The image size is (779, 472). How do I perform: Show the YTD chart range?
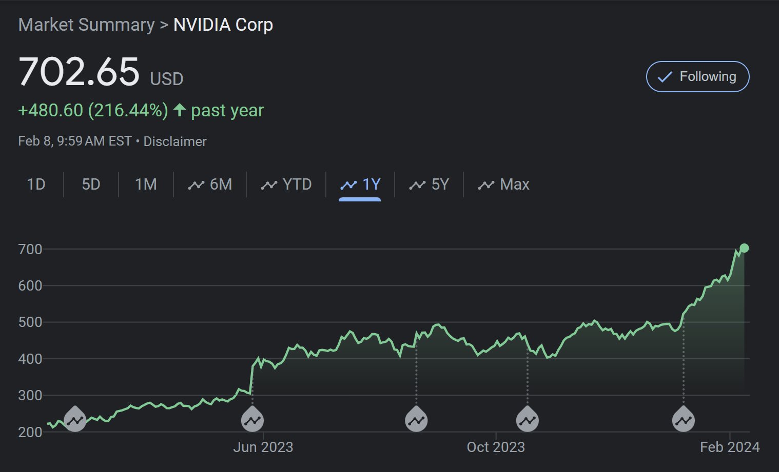click(x=286, y=184)
